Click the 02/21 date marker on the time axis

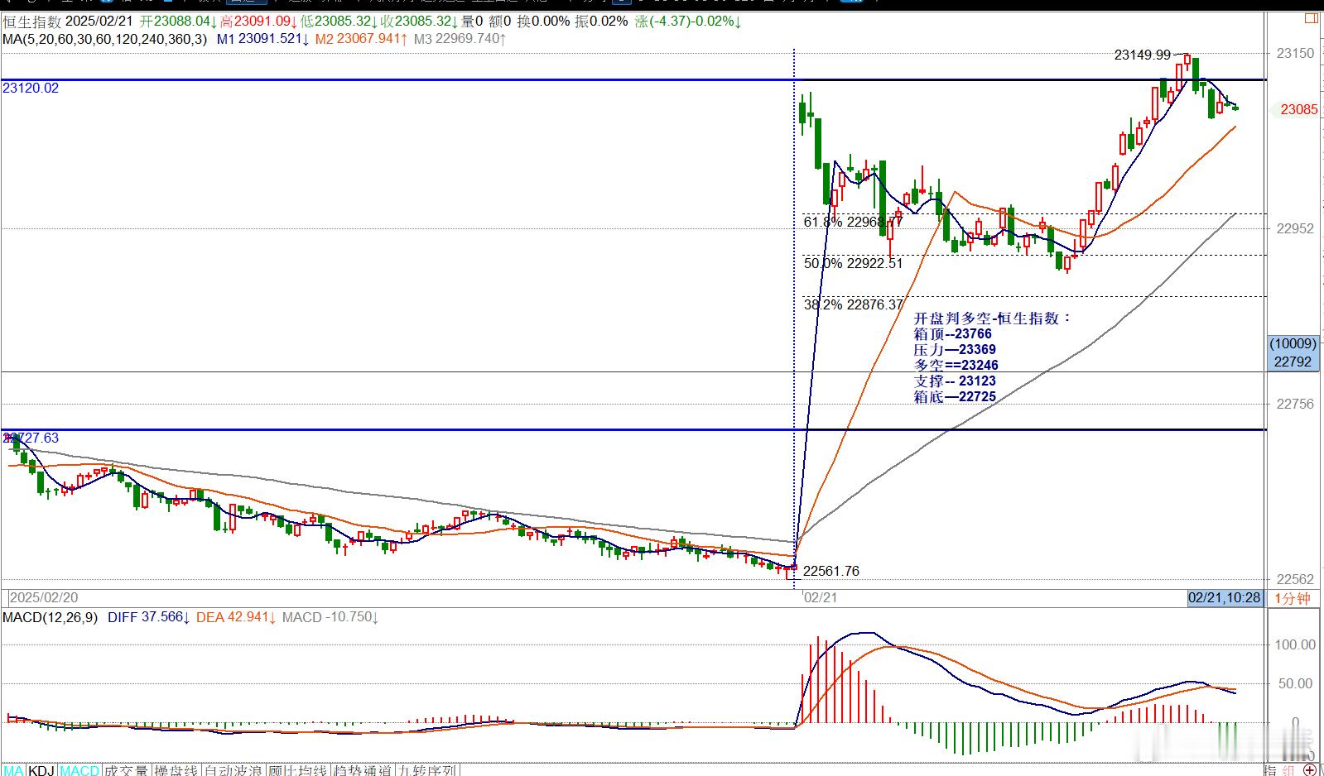click(x=820, y=597)
